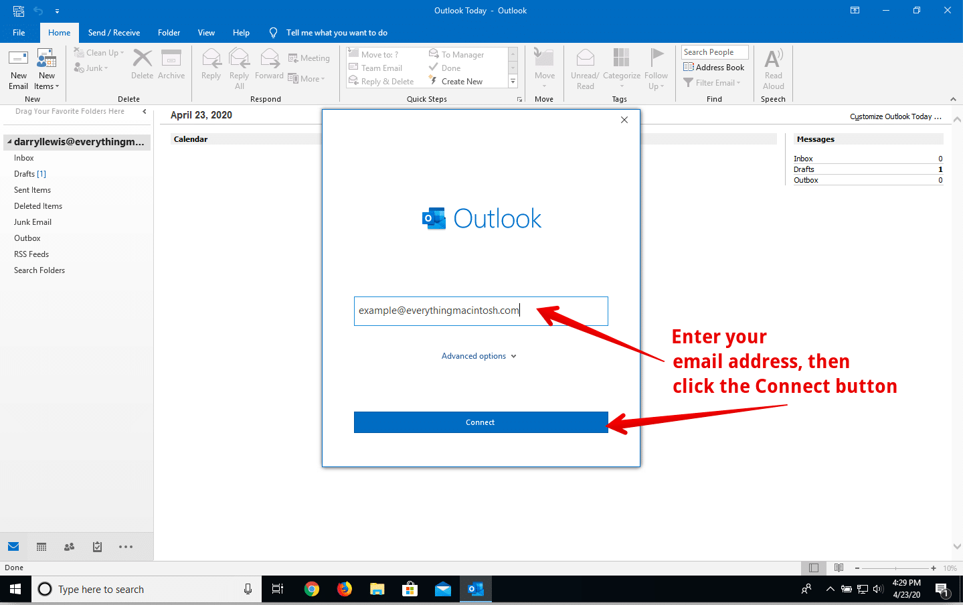Select the Sent Items folder

coord(32,190)
